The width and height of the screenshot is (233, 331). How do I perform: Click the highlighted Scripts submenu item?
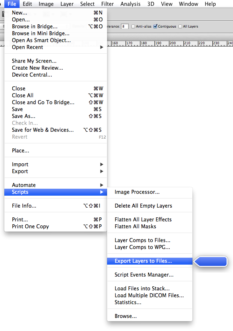coord(56,192)
